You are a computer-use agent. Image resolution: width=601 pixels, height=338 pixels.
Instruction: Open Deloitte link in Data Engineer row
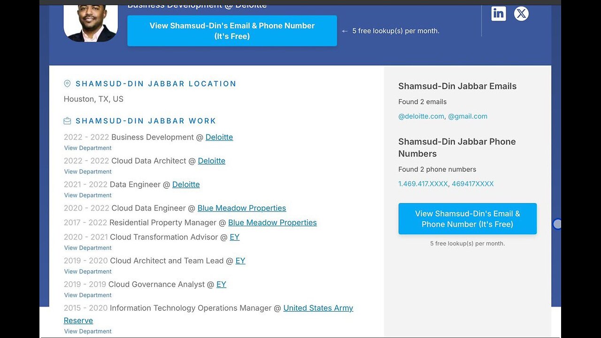pos(186,184)
